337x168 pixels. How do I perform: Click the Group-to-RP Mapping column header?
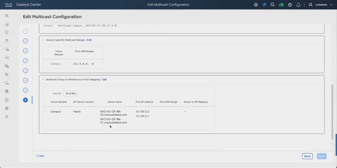pyautogui.click(x=196, y=102)
